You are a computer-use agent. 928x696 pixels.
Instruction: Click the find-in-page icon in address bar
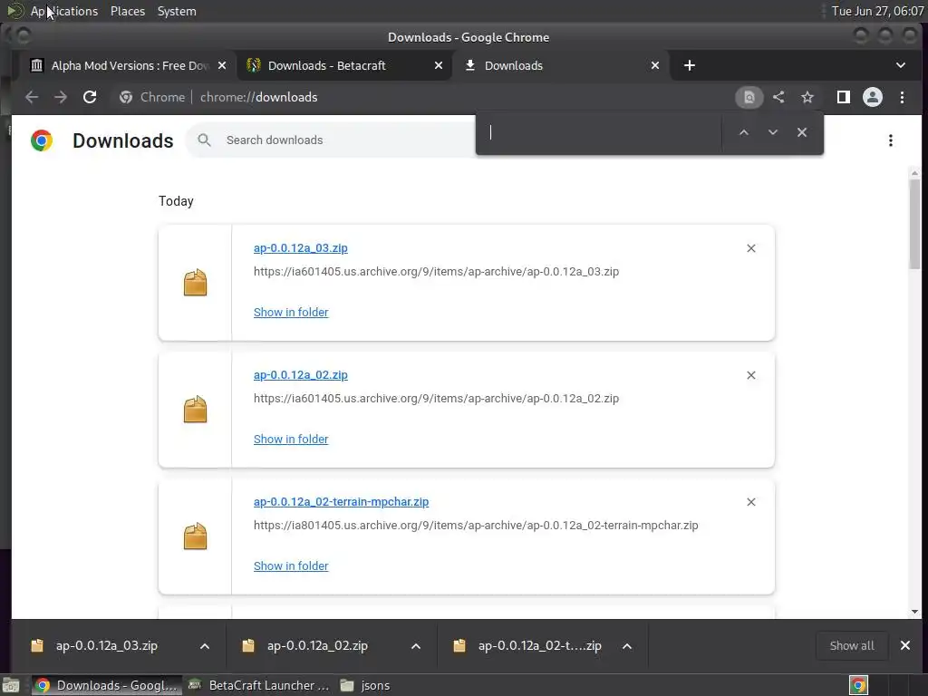pos(749,97)
